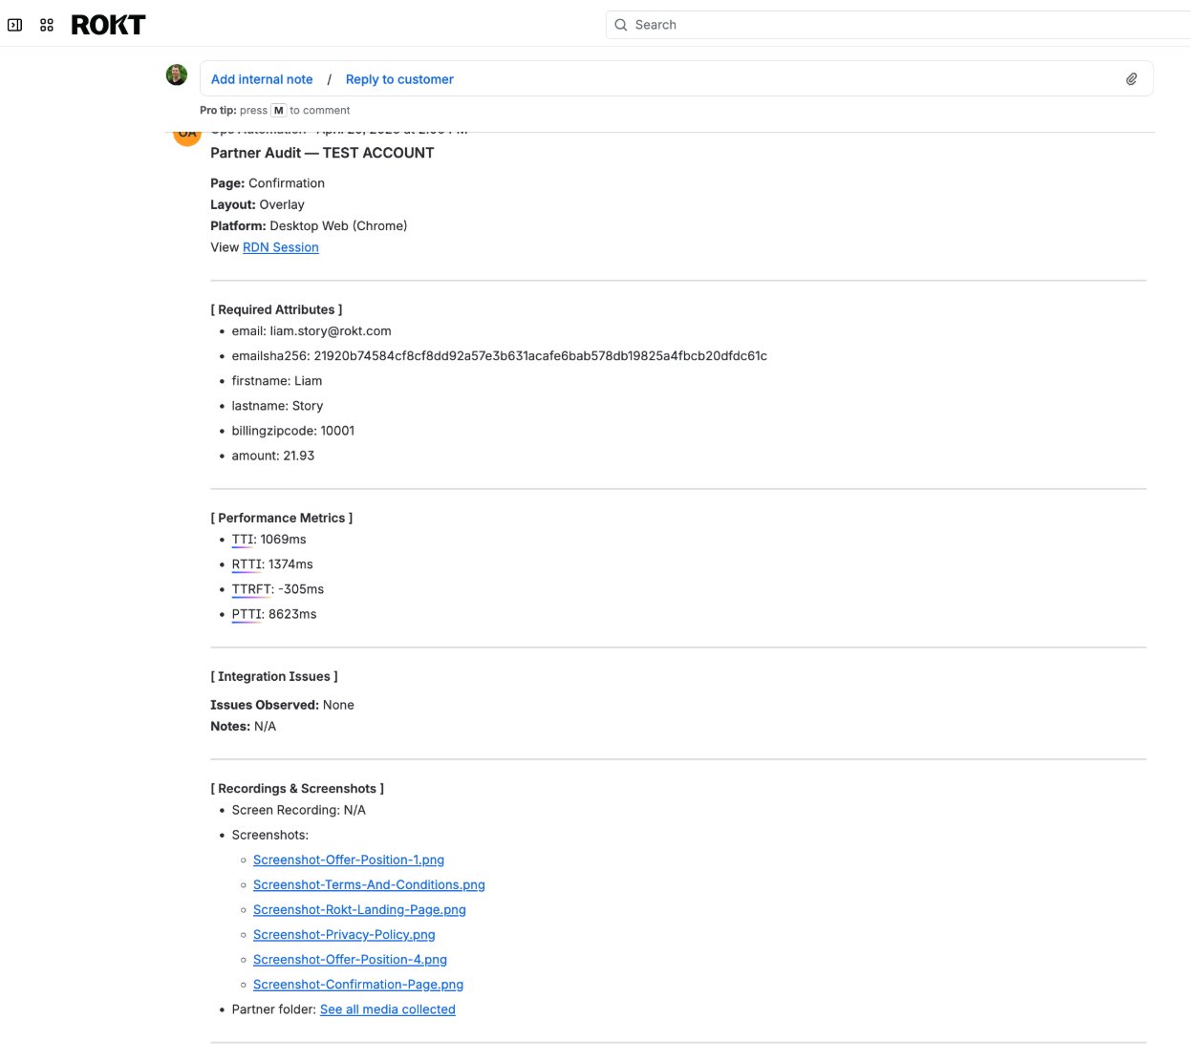The image size is (1202, 1062).
Task: Click Page: Confirmation text
Action: pyautogui.click(x=268, y=183)
